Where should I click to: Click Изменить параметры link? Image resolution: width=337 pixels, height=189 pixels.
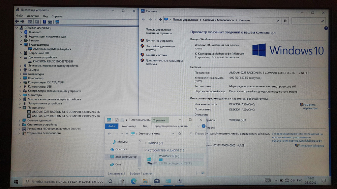coord(309,106)
